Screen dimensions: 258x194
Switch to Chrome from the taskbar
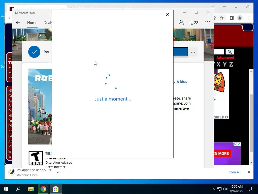[x=43, y=189]
